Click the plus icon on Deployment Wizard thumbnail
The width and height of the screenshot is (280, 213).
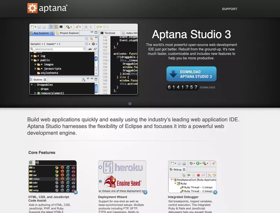145,192
